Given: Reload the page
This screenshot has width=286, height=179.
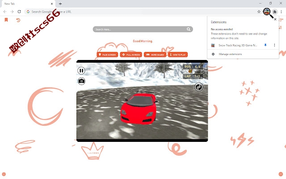Looking at the screenshot, I should pyautogui.click(x=19, y=12).
